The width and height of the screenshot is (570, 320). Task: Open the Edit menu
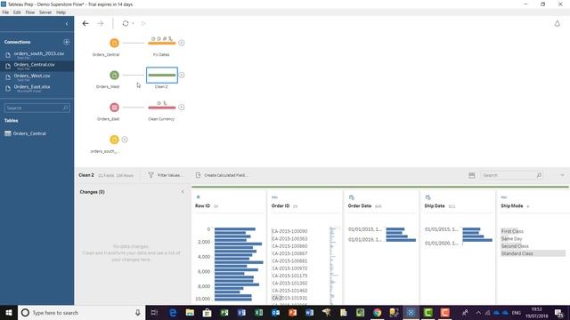coord(17,12)
